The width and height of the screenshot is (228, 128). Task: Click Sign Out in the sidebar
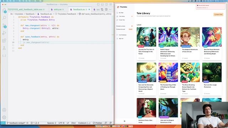(121, 39)
